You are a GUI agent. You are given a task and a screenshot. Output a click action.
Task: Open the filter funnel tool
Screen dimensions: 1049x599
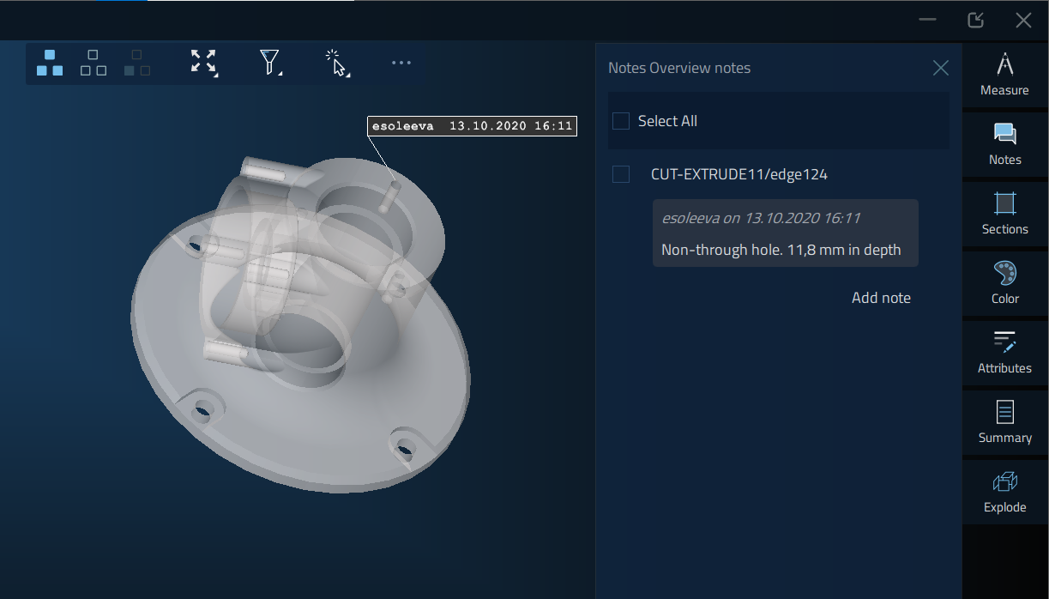point(270,62)
